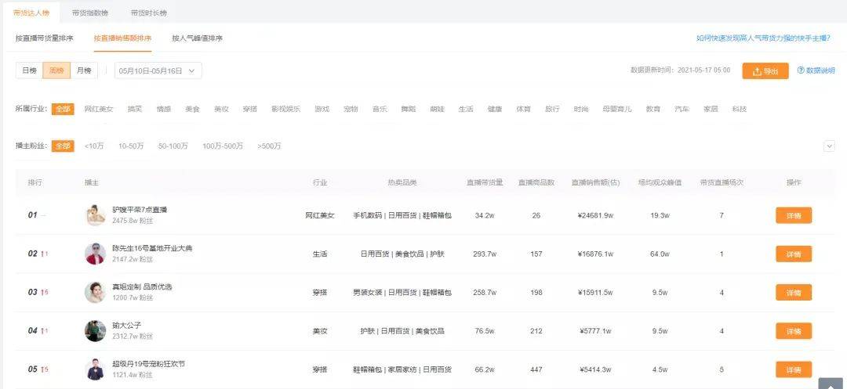Screen dimensions: 847x389
Task: Open streamer name 陈先生16号基地开业大典
Action: coord(152,248)
